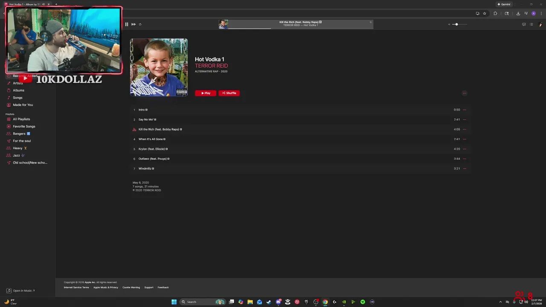Open Made for You in sidebar

(x=23, y=105)
